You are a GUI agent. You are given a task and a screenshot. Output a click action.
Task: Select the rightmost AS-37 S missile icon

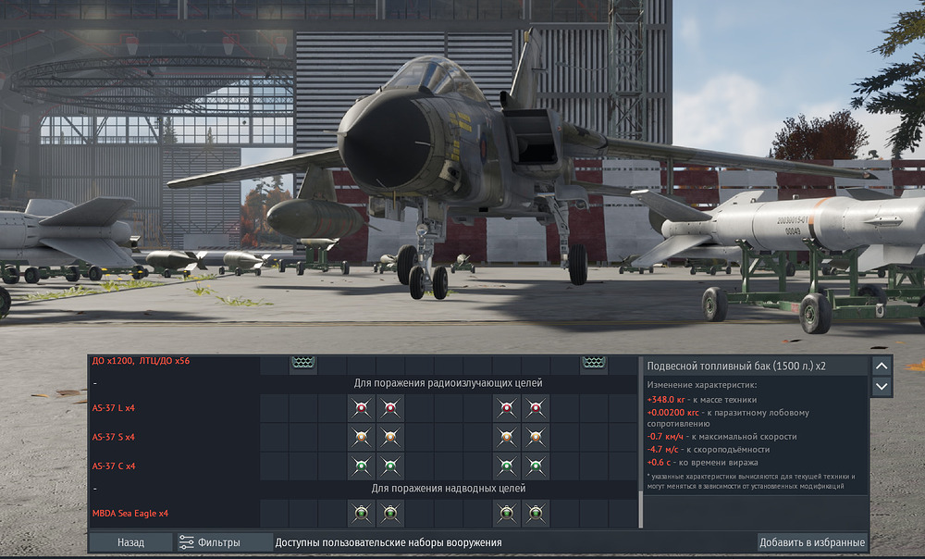pos(536,437)
